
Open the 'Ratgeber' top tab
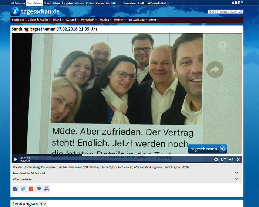pyautogui.click(x=67, y=3)
